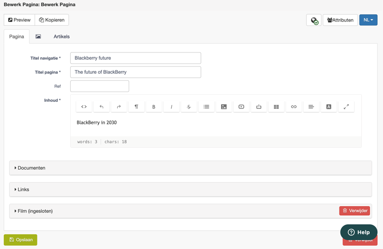Insert a hyperlink in the editor
The width and height of the screenshot is (383, 249).
[294, 107]
